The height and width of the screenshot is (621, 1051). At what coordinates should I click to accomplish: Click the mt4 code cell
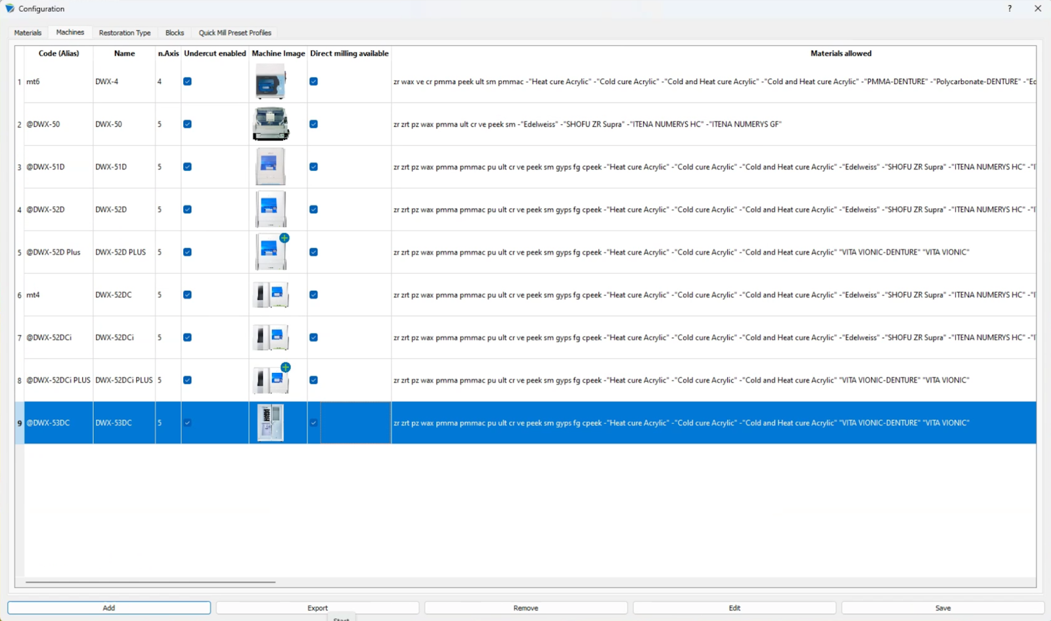coord(58,295)
